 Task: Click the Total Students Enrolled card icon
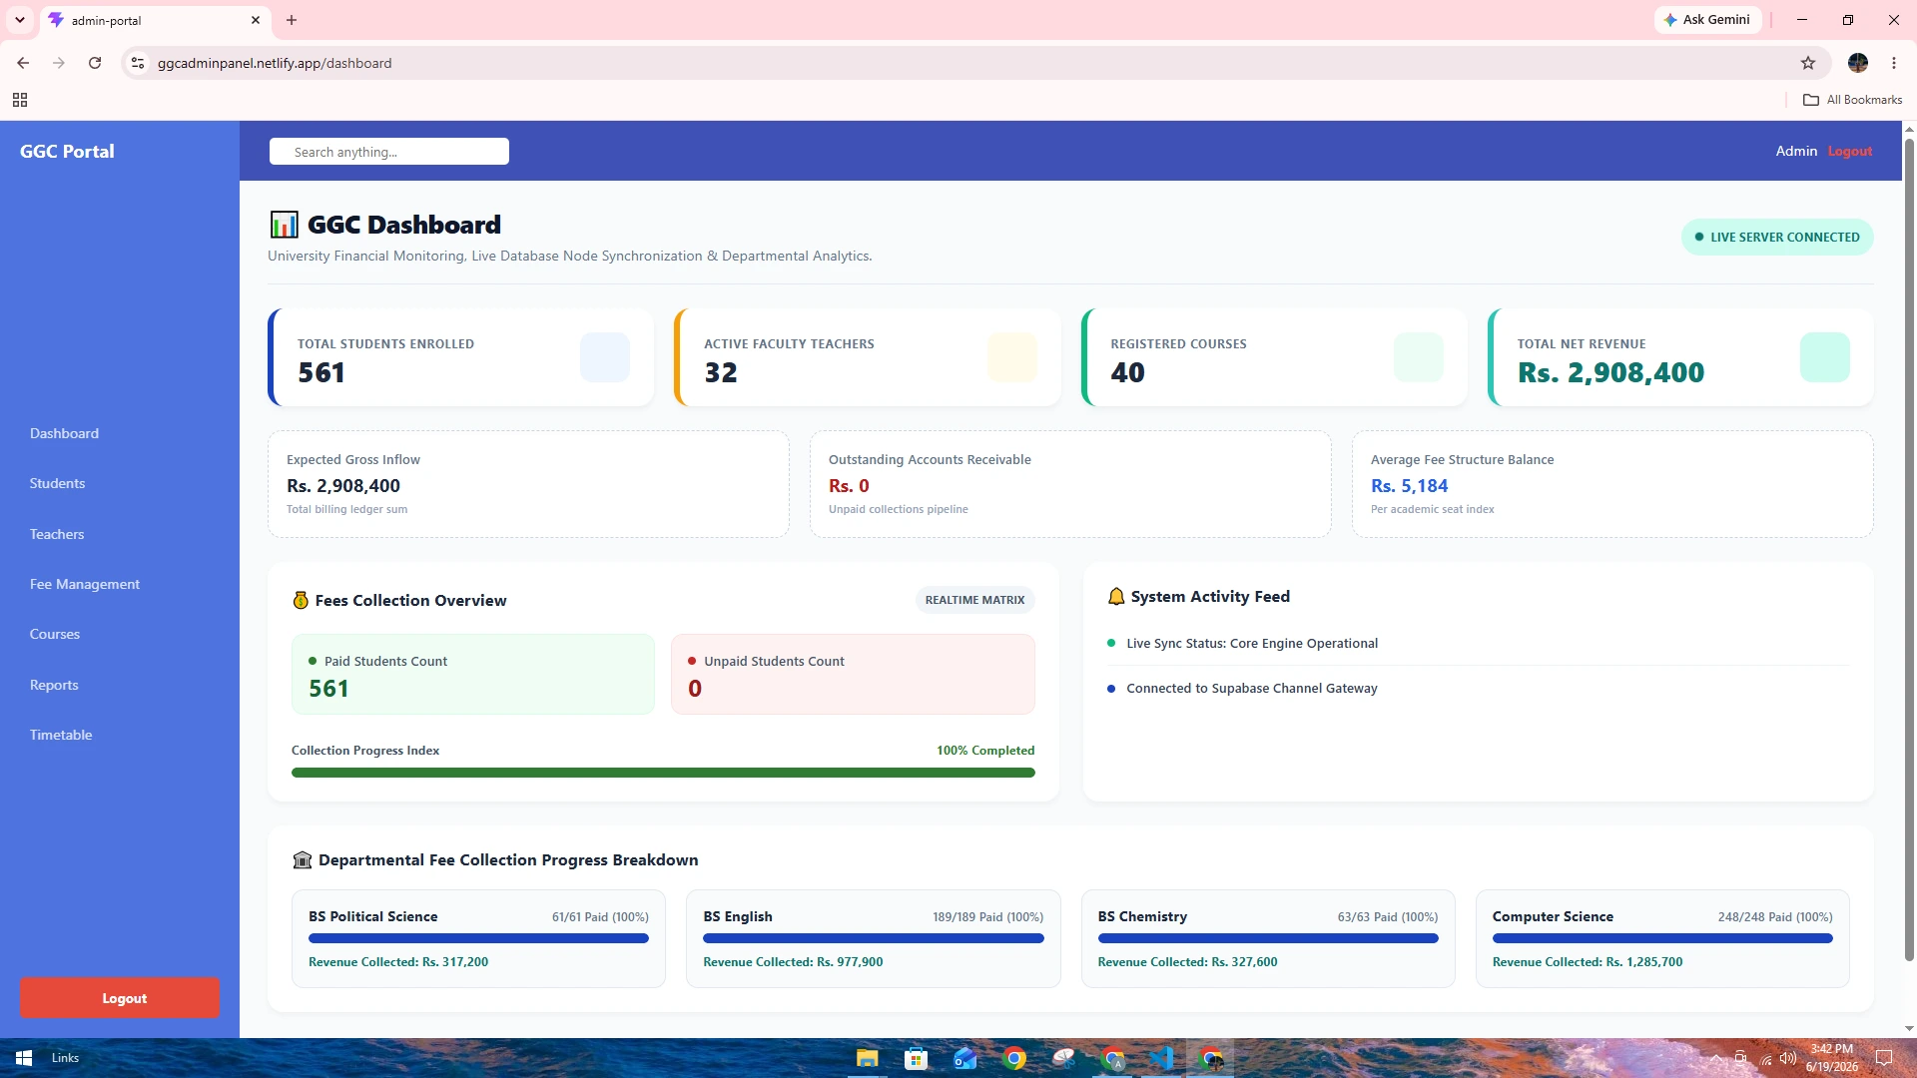click(605, 357)
